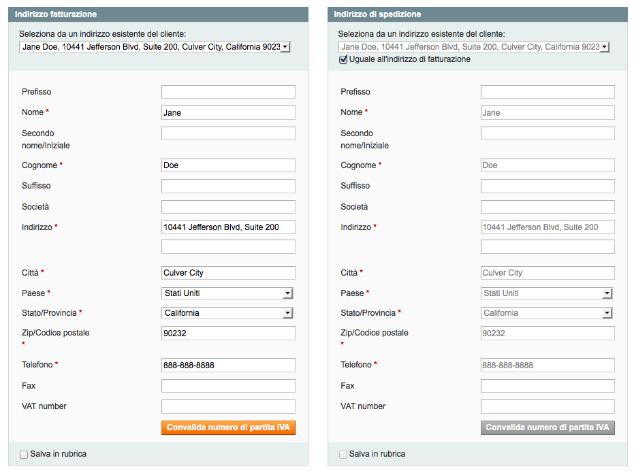634x473 pixels.
Task: Click the Società field in the billing form
Action: tap(228, 206)
